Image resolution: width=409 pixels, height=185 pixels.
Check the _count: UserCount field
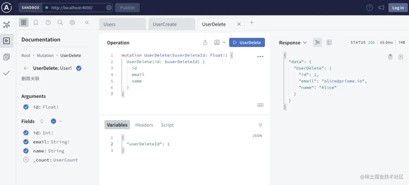click(x=26, y=160)
